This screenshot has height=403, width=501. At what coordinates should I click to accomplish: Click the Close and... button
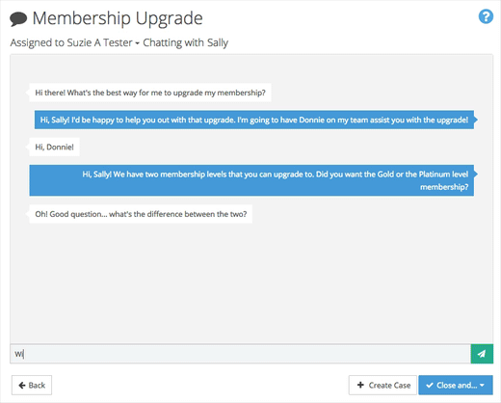pos(456,385)
